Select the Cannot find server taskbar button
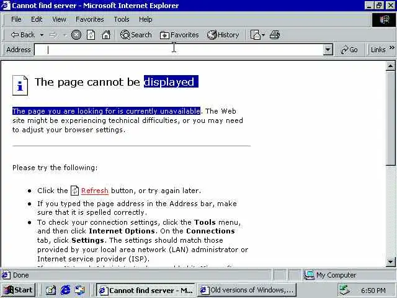397x298 pixels. click(x=145, y=290)
